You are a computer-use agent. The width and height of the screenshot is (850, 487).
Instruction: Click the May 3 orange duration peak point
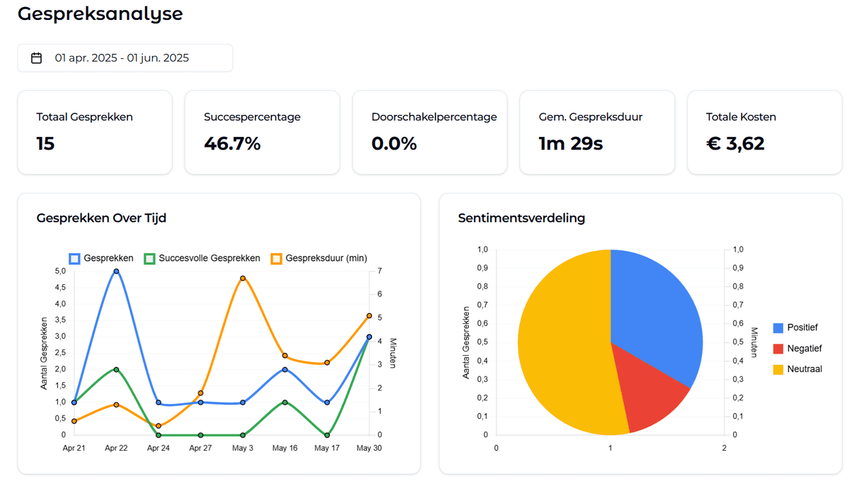click(243, 279)
